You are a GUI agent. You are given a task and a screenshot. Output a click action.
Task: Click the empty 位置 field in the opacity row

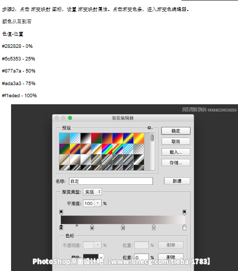(x=141, y=245)
